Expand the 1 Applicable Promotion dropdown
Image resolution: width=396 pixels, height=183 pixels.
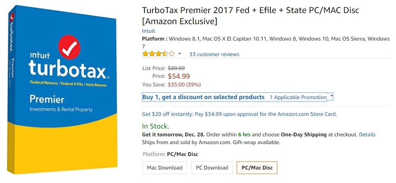(301, 97)
